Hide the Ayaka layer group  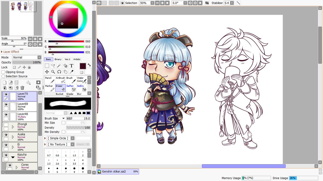[6, 135]
